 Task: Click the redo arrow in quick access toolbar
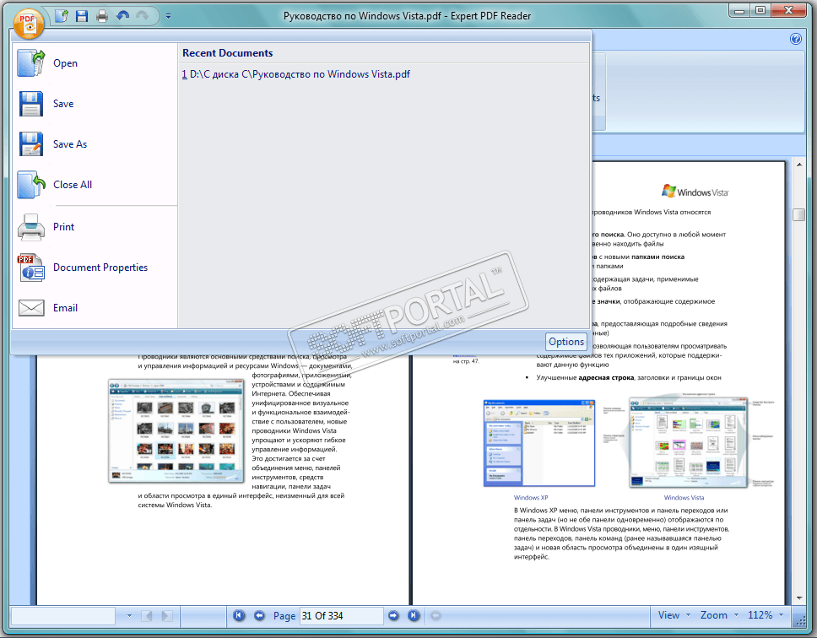click(x=143, y=16)
